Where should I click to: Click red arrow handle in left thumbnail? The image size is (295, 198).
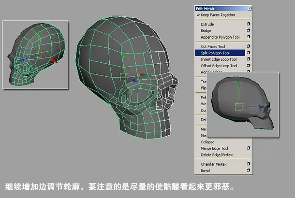(x=54, y=61)
